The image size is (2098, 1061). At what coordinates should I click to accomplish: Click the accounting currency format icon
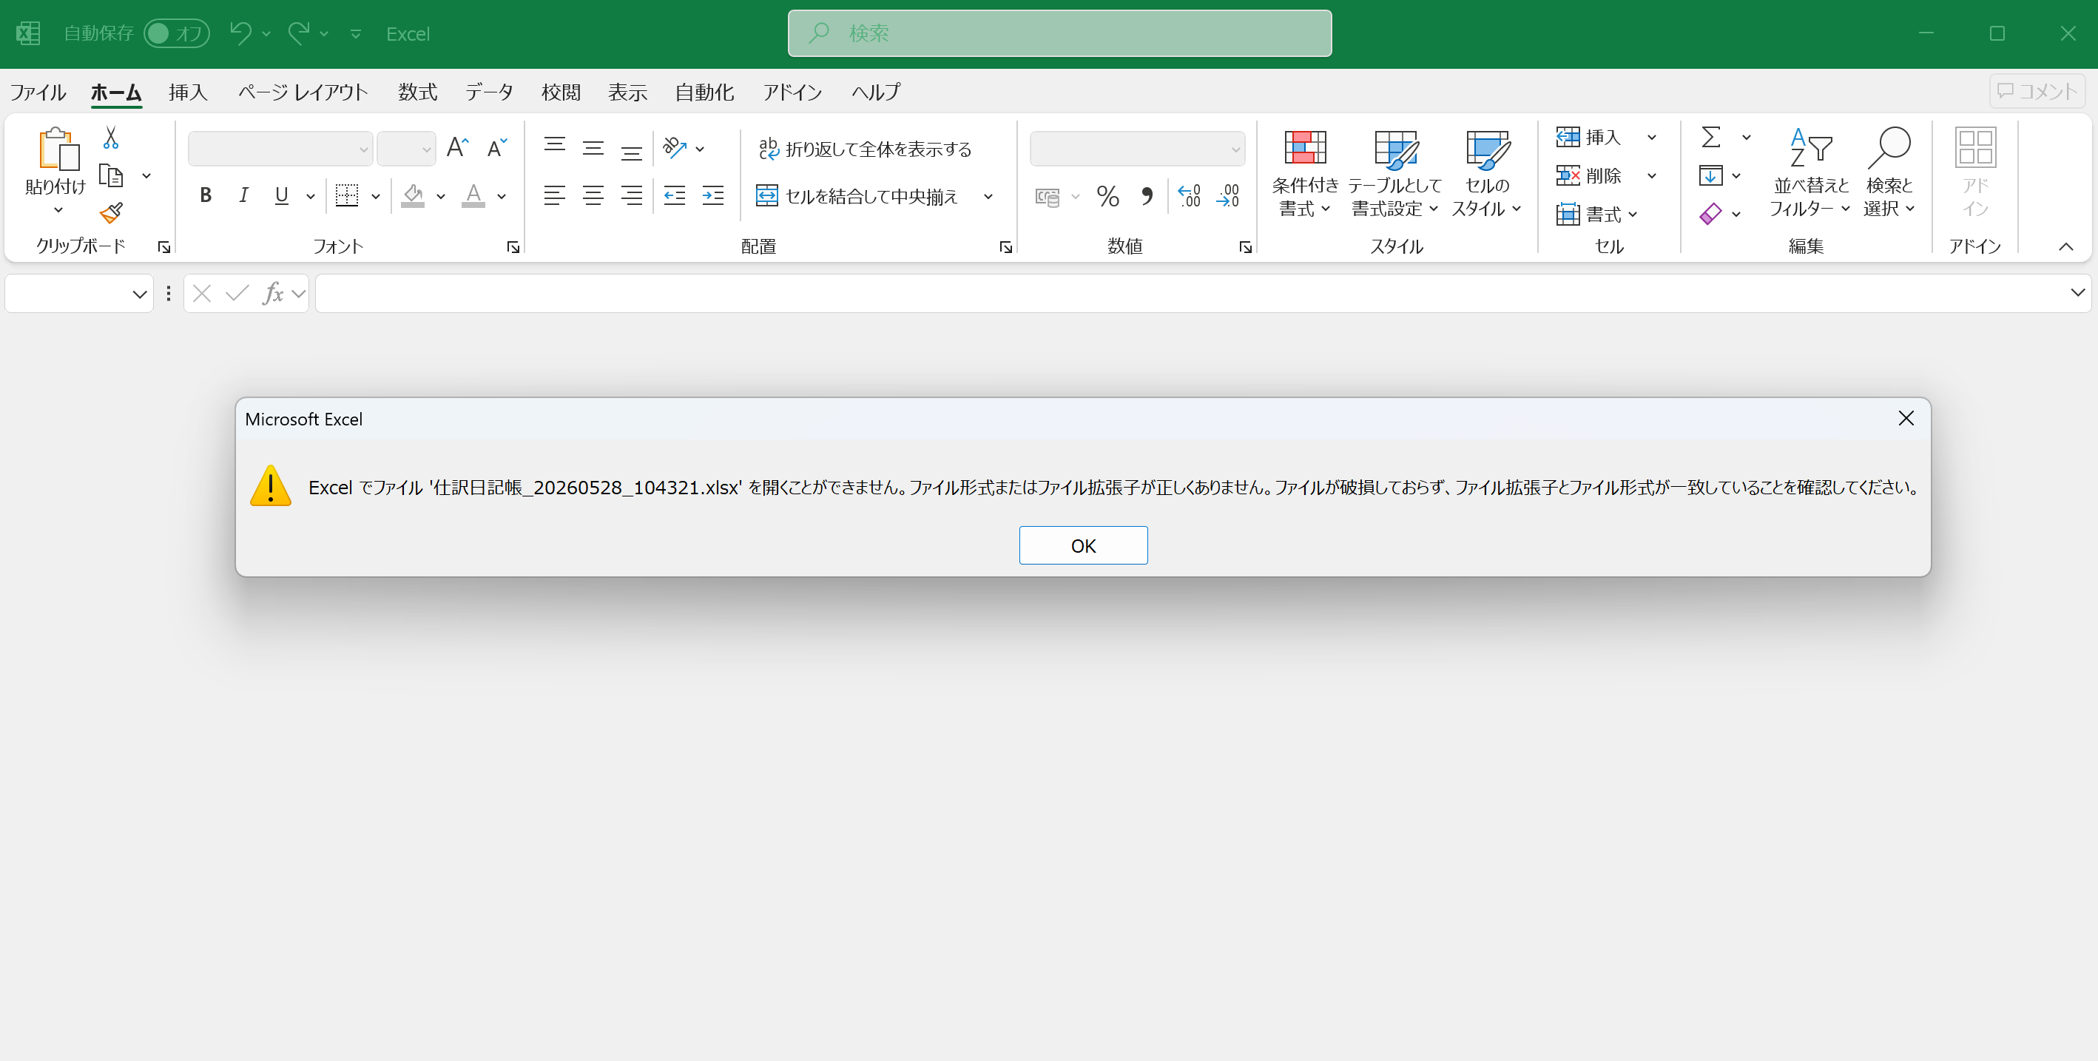[1048, 196]
